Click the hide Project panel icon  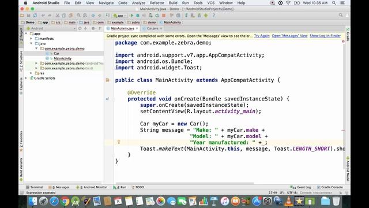point(100,28)
